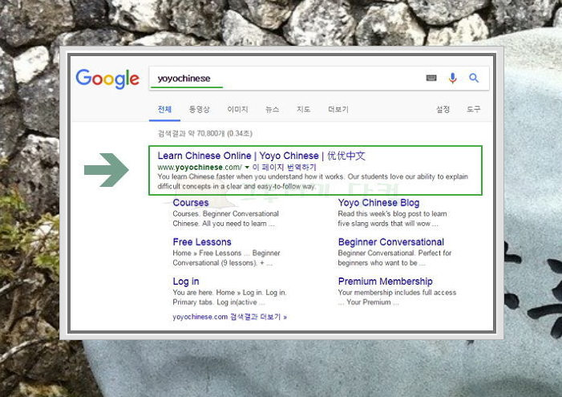Expand dropdown arrow beside www.yoyochinese.com URL
Viewport: 562px width, 397px height.
click(x=247, y=168)
